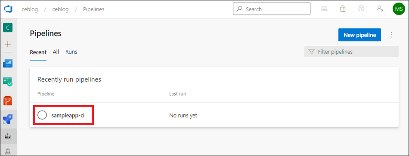Open more options menu beside New pipeline
This screenshot has width=409, height=156.
(x=391, y=35)
